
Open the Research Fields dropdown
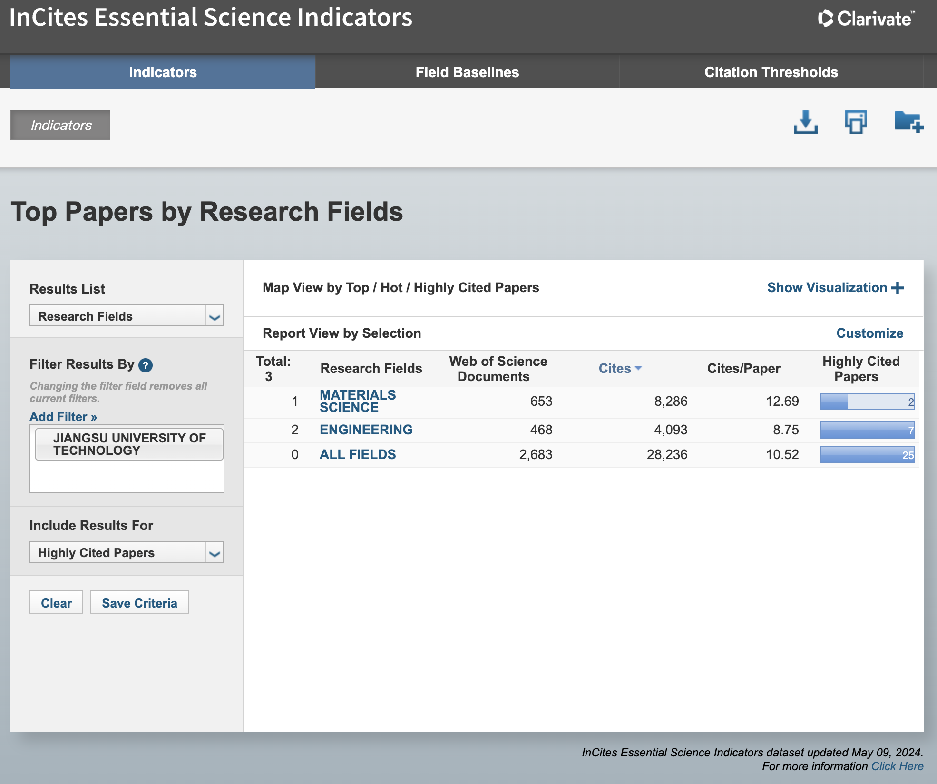126,316
